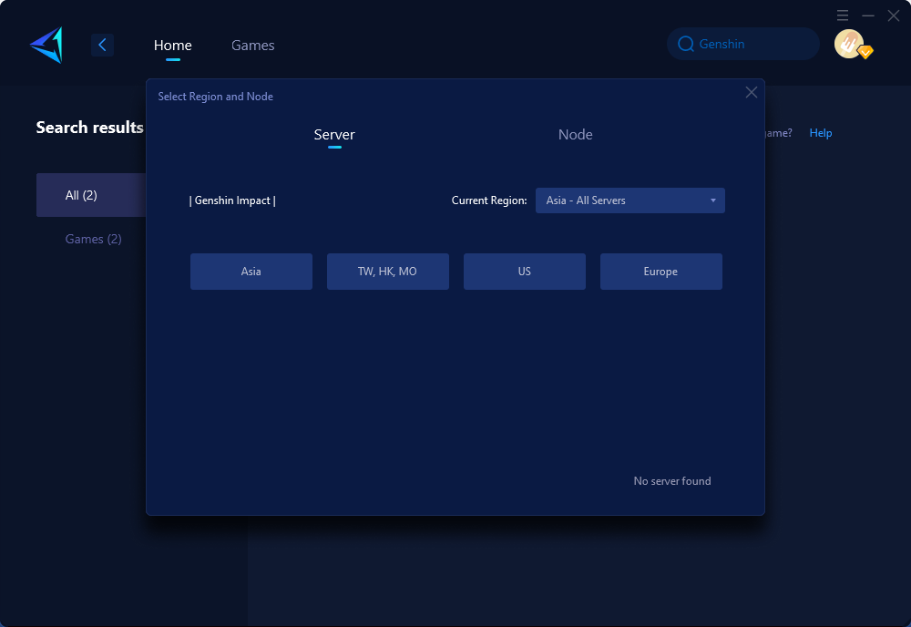Select the Europe server button
Viewport: 911px width, 627px height.
pyautogui.click(x=660, y=272)
